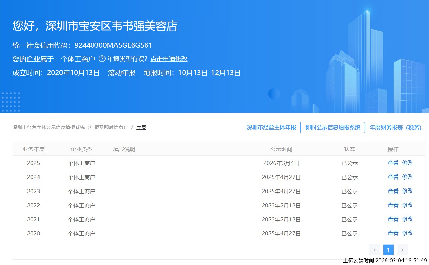This screenshot has width=429, height=265.
Task: Open 深圳市经营主体年报 tab
Action: (271, 127)
